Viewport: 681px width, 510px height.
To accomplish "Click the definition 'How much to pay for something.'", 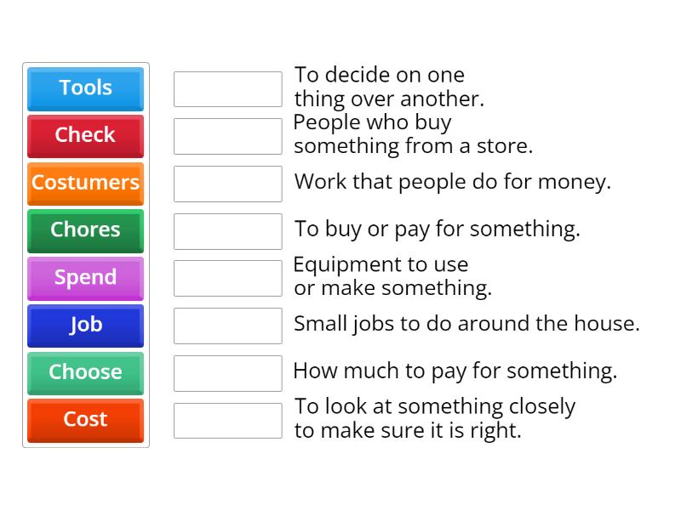I will [x=455, y=371].
